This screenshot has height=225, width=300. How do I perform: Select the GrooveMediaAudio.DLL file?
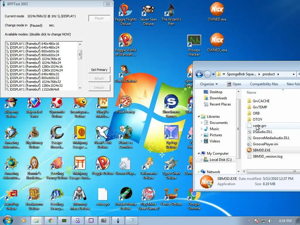pos(268,138)
